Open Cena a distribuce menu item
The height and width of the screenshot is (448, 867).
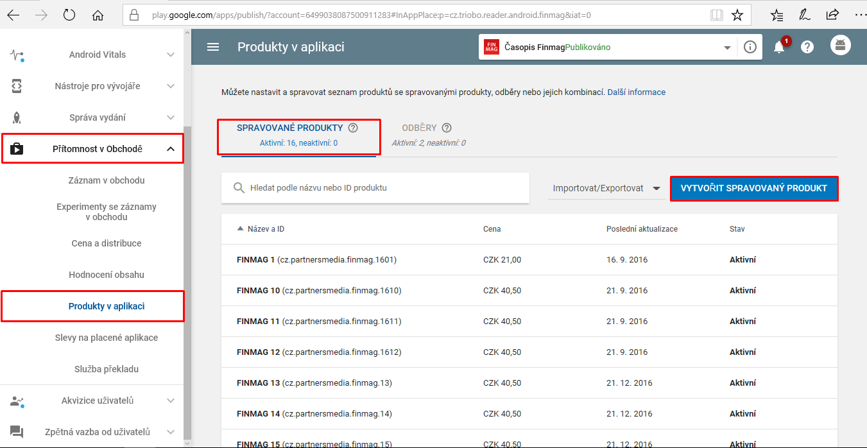tap(107, 243)
